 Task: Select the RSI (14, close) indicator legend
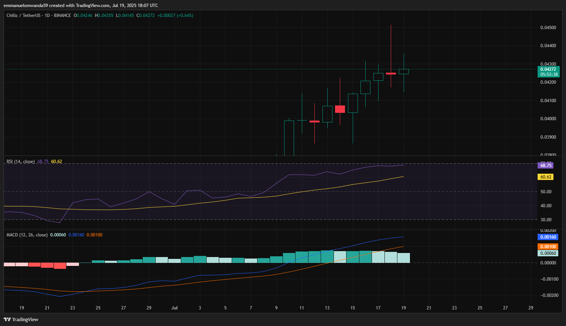point(21,162)
